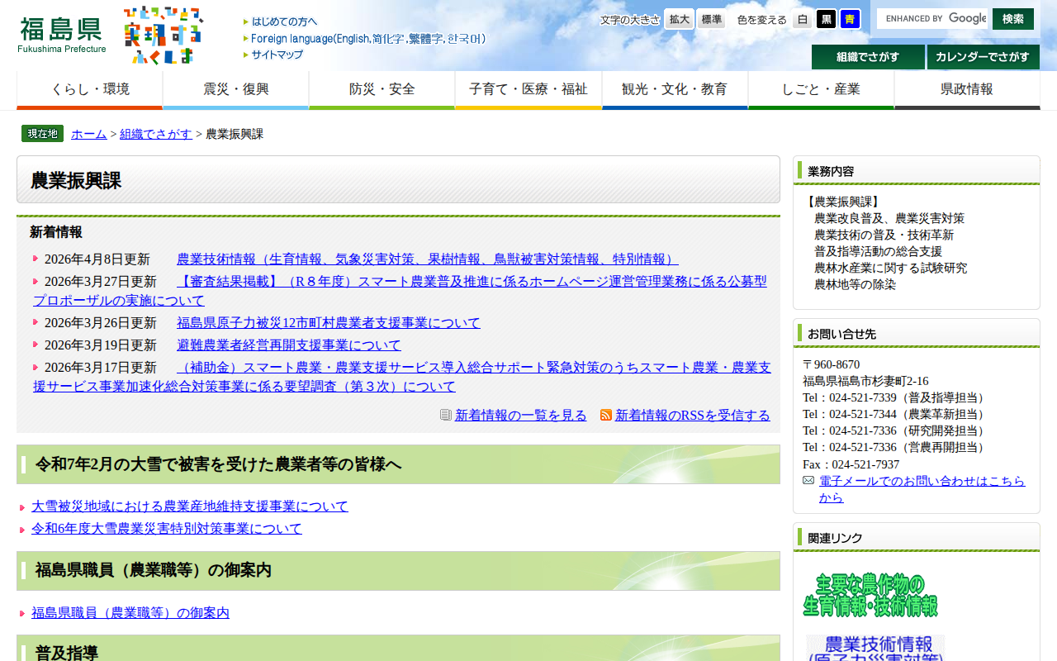Click the news list icon

[446, 415]
